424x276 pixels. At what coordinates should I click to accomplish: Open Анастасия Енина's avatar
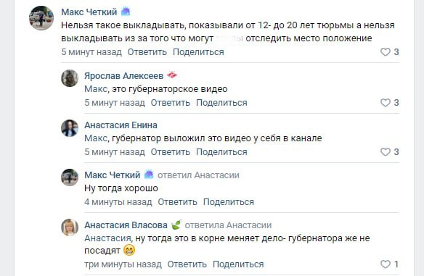pyautogui.click(x=70, y=128)
